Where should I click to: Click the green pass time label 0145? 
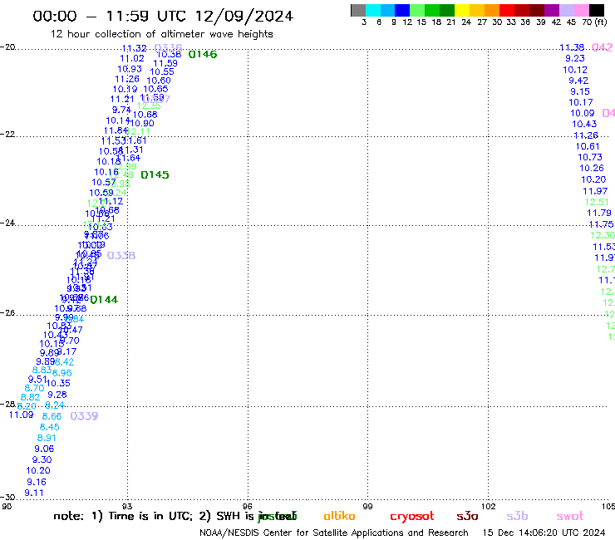[x=155, y=175]
